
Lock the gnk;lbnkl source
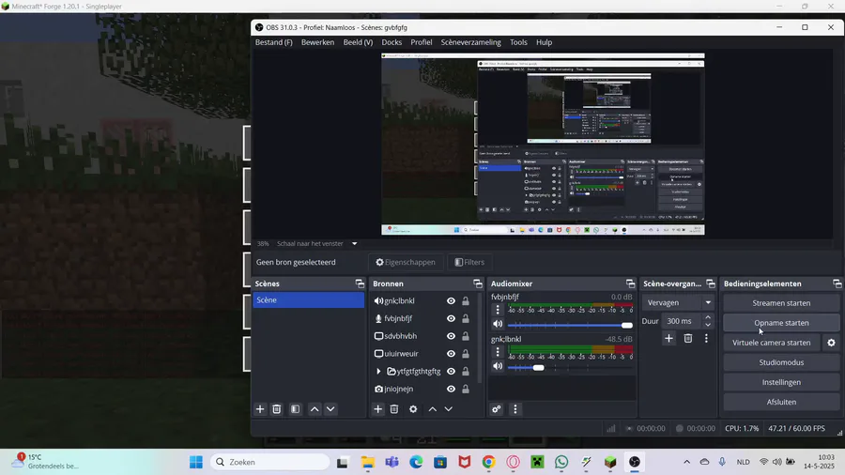[465, 301]
